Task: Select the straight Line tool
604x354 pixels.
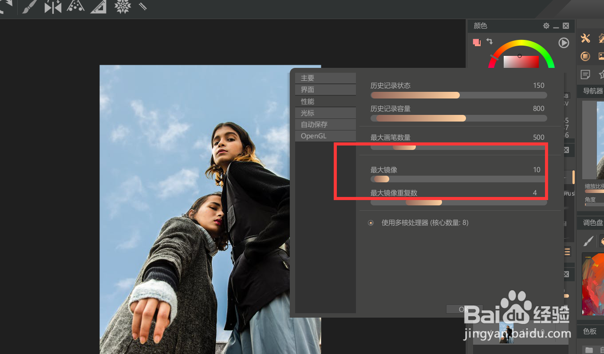Action: [142, 7]
